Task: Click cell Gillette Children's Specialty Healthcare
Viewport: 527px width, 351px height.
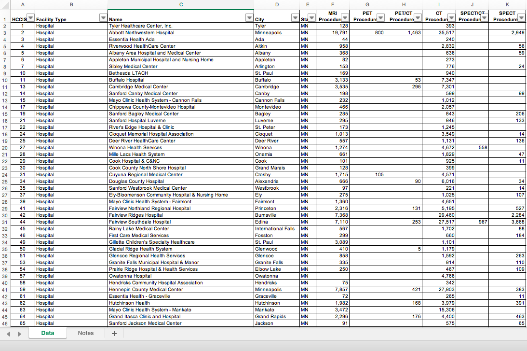Action: point(181,242)
